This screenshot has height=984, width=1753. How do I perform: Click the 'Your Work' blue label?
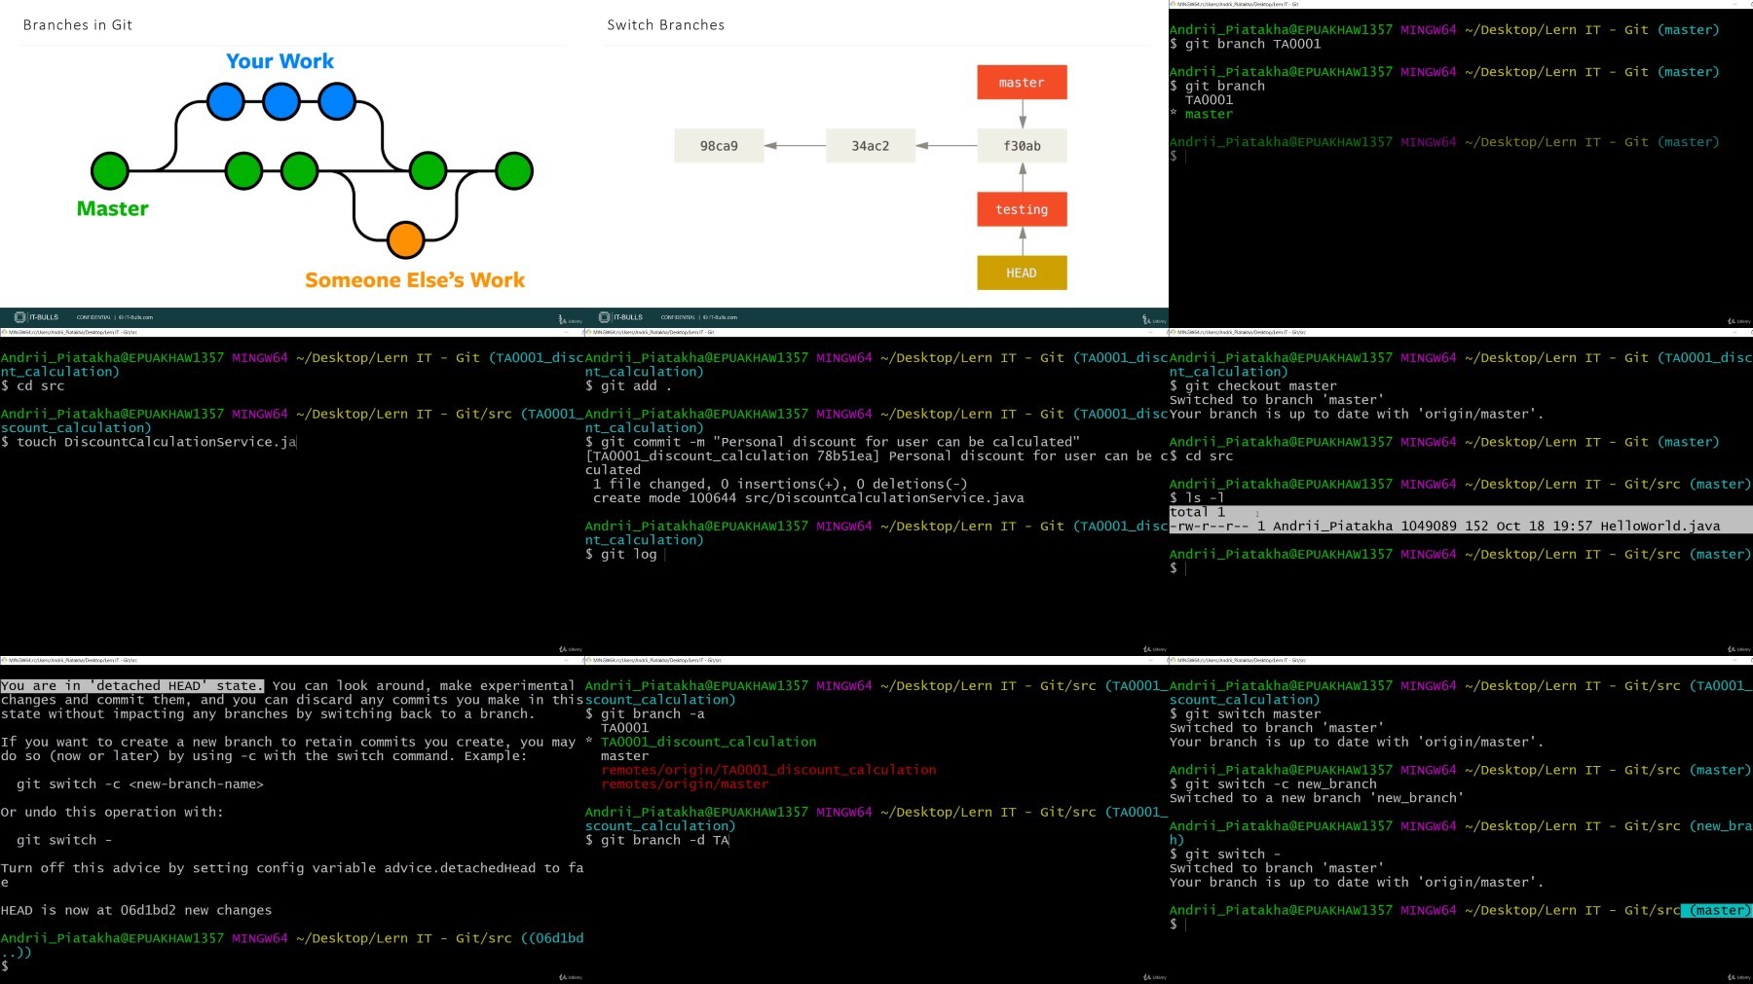280,61
